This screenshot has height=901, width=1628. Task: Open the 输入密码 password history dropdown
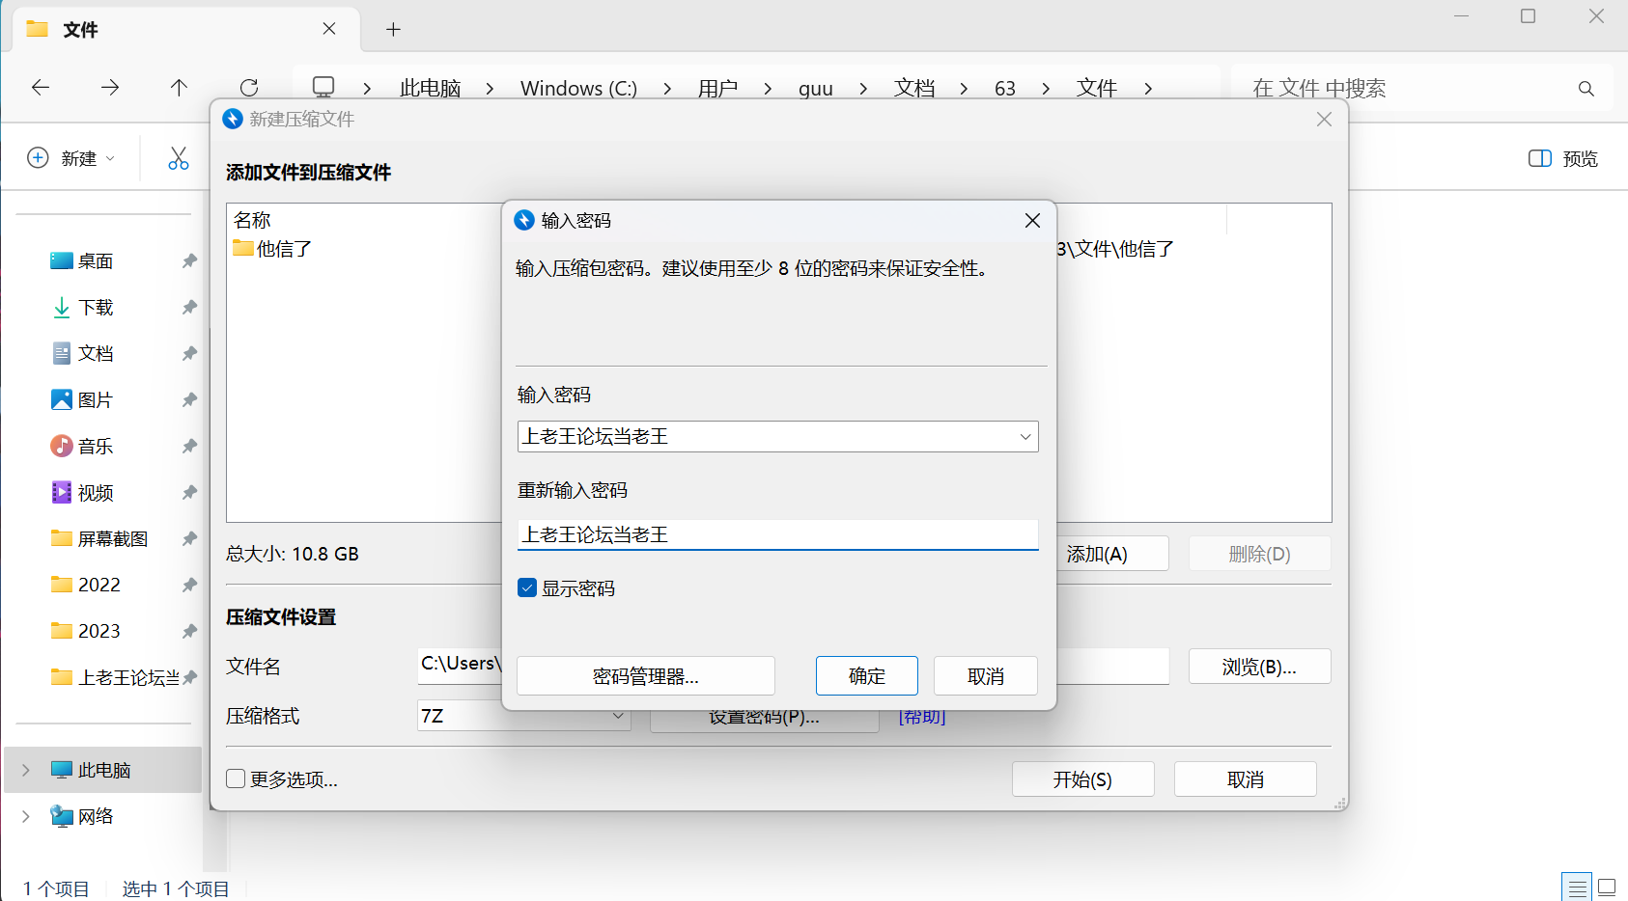tap(1025, 437)
